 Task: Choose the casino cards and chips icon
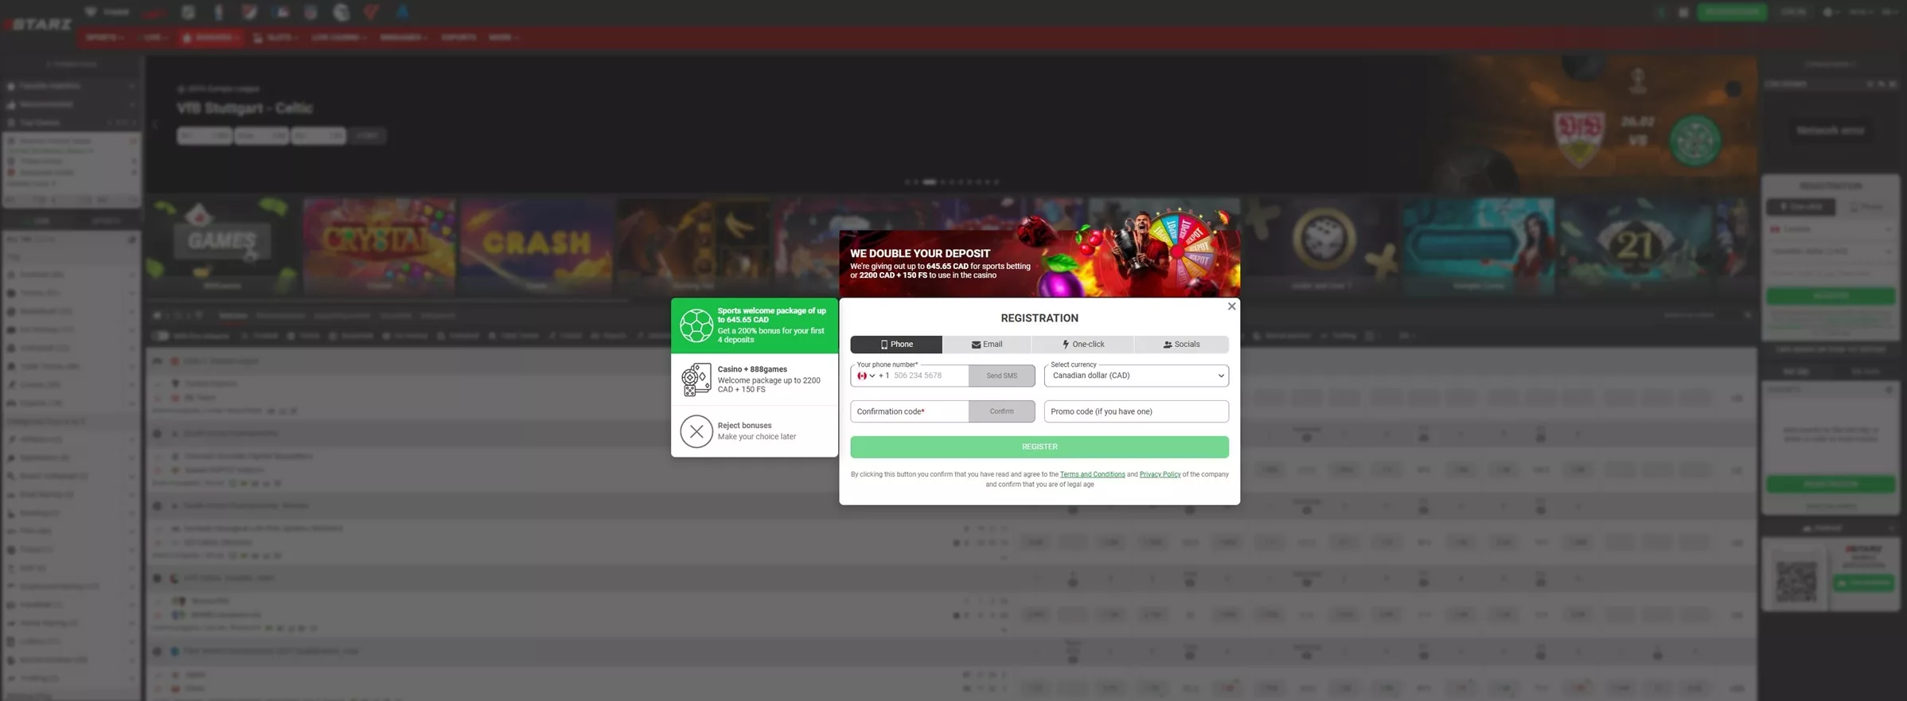[x=696, y=380]
